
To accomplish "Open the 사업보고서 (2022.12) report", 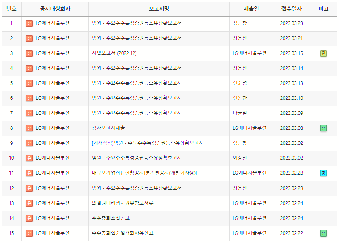I will coord(114,53).
